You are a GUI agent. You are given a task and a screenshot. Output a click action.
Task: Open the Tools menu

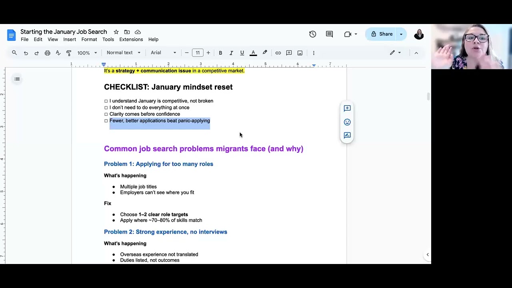pos(108,40)
